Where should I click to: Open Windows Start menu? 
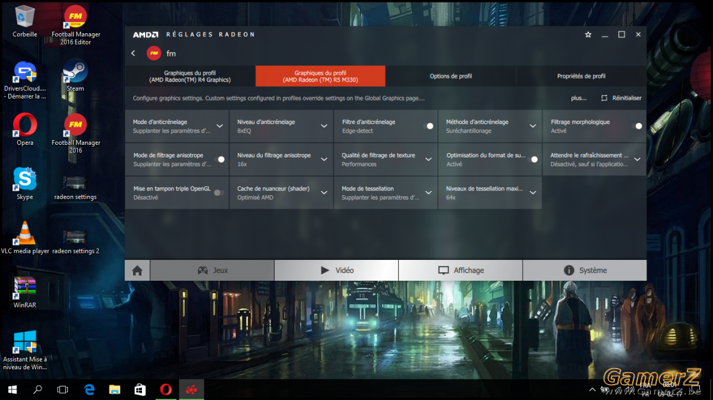point(12,390)
